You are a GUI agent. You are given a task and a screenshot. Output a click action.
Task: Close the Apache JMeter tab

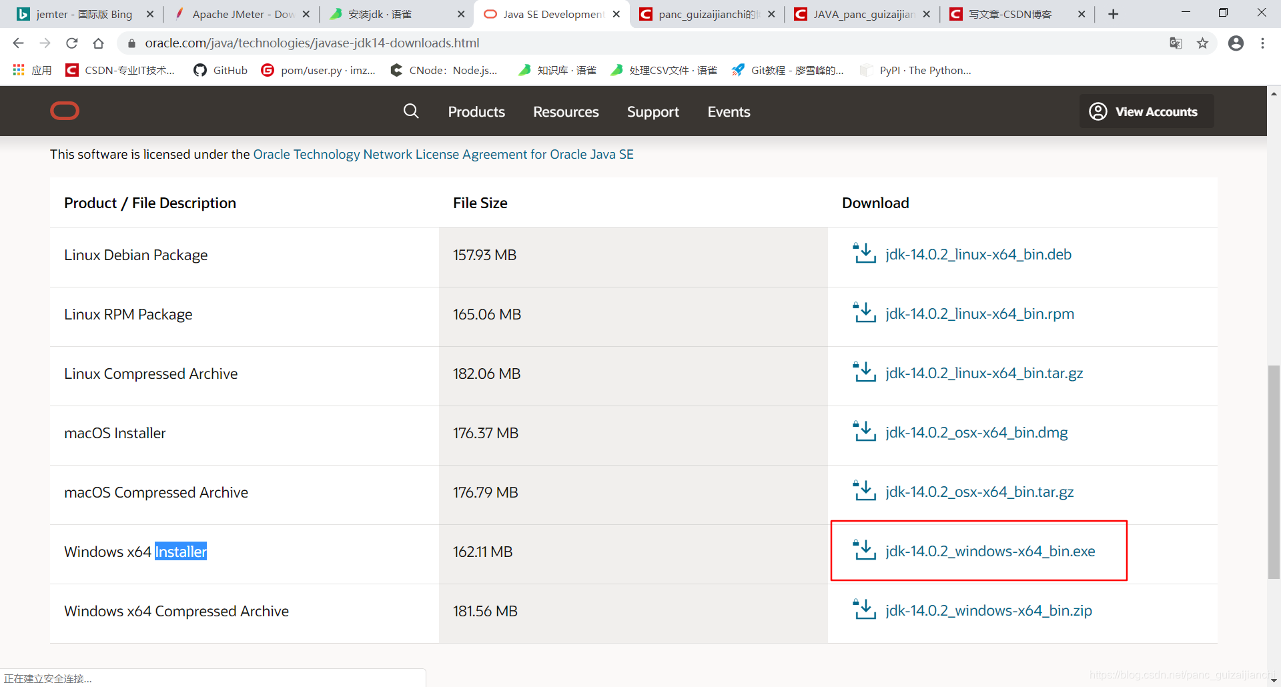click(x=306, y=14)
